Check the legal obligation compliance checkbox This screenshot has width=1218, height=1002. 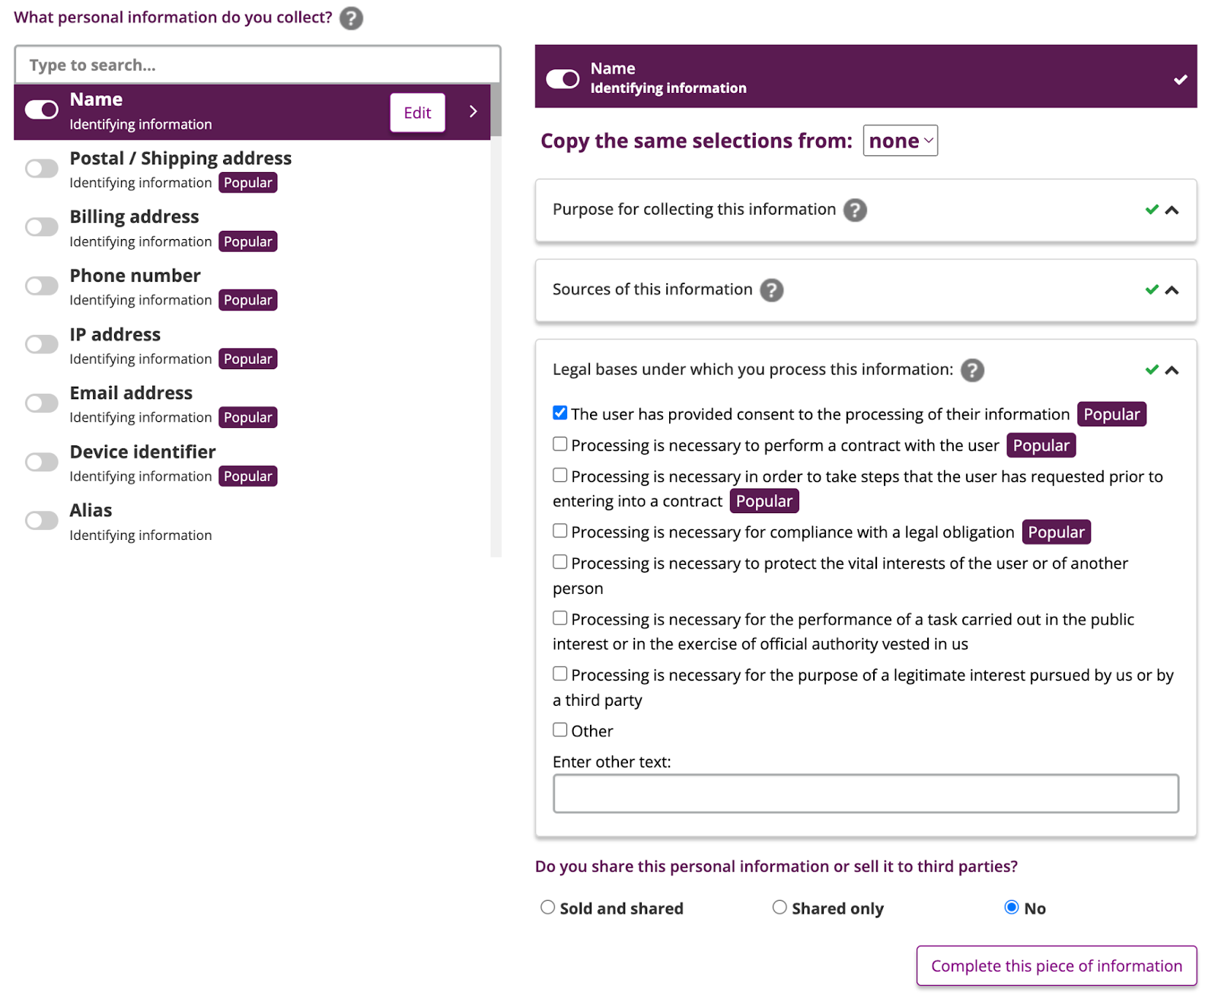560,531
